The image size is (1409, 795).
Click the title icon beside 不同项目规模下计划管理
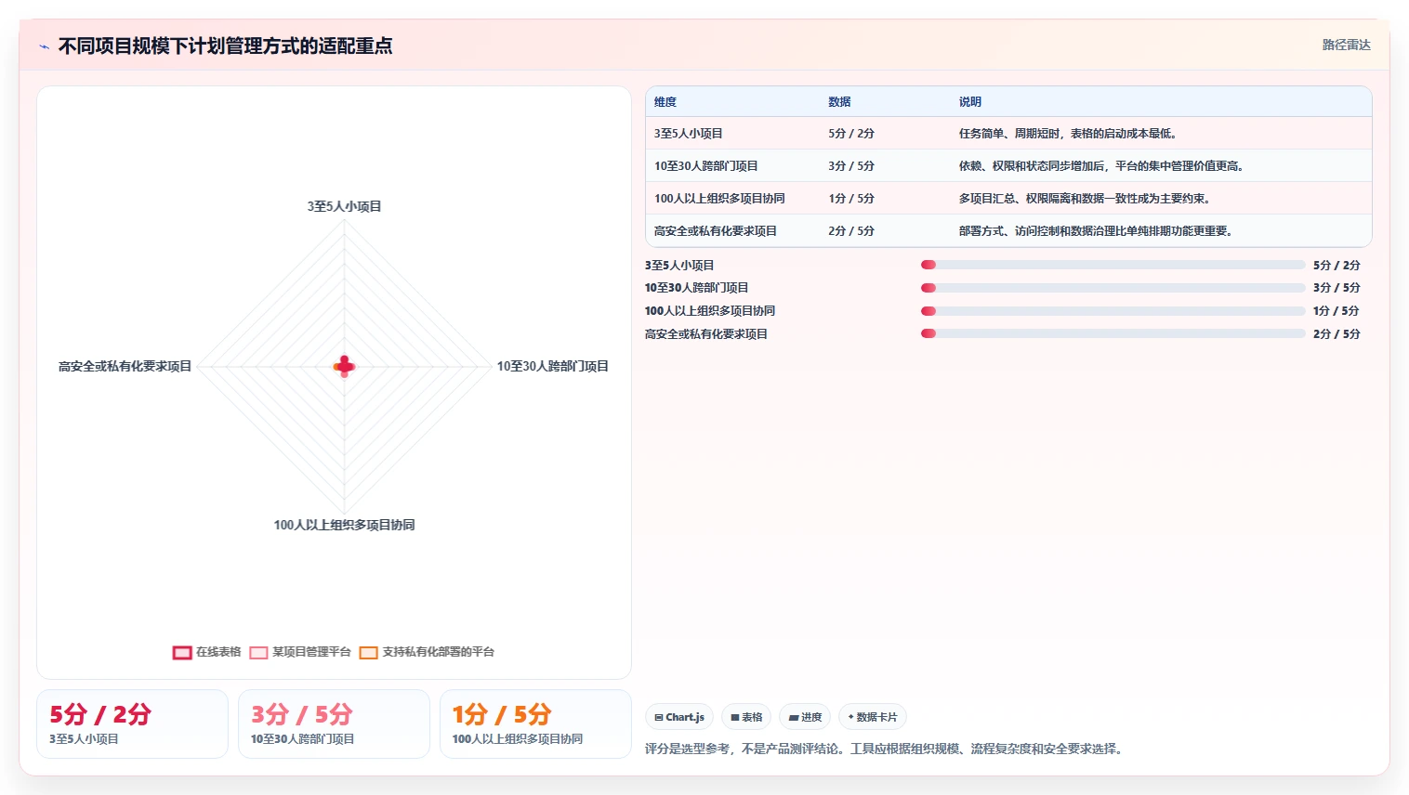coord(44,46)
